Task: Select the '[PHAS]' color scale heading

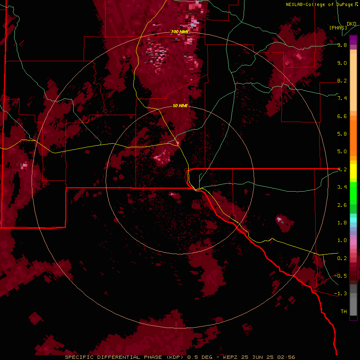Action: 338,28
